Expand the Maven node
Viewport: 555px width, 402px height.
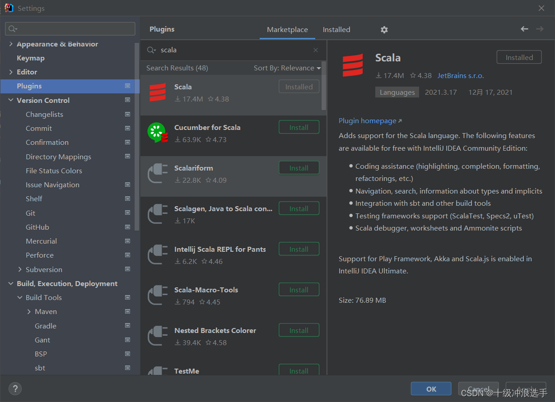29,312
